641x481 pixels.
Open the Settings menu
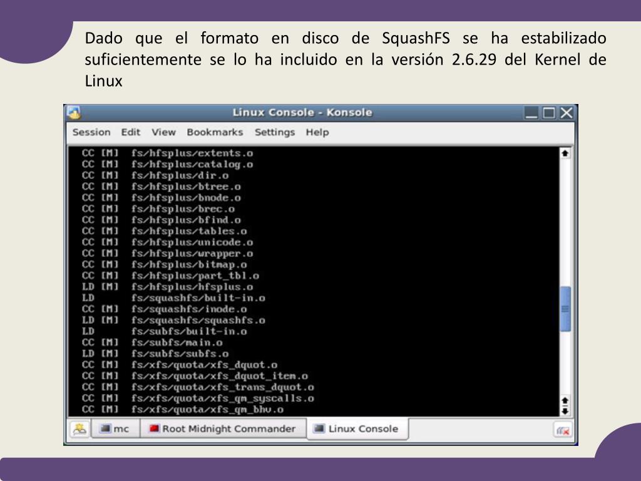275,132
